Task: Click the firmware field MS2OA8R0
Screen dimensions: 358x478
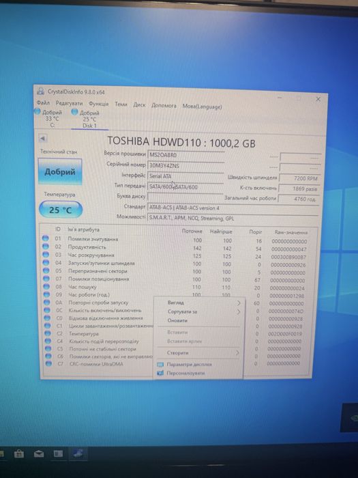Action: tap(185, 155)
